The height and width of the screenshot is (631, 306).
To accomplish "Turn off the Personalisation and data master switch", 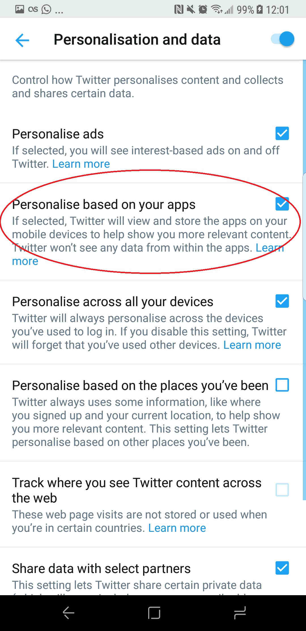I will (x=283, y=39).
